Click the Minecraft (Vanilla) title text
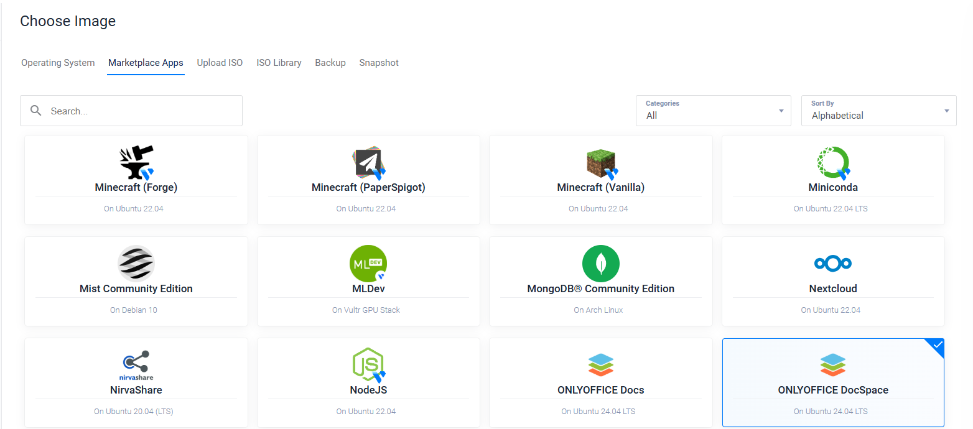The width and height of the screenshot is (973, 429). click(601, 187)
